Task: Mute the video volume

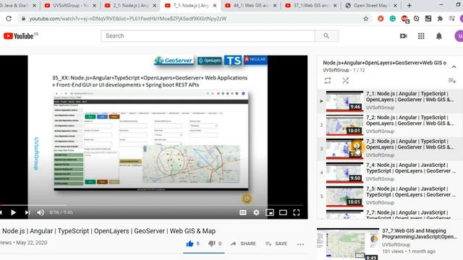Action: pyautogui.click(x=41, y=212)
